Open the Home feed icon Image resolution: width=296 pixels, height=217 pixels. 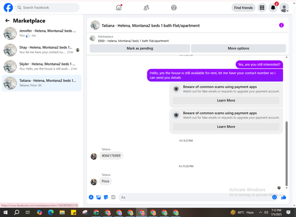click(118, 8)
